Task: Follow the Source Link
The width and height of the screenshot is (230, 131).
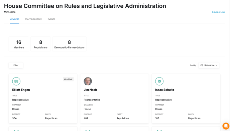Action: click(218, 12)
